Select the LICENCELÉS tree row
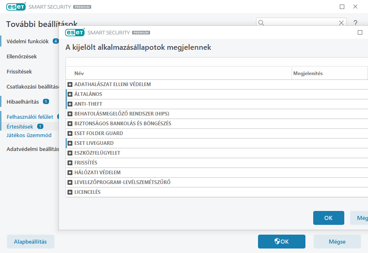This screenshot has height=253, width=368. [x=88, y=192]
